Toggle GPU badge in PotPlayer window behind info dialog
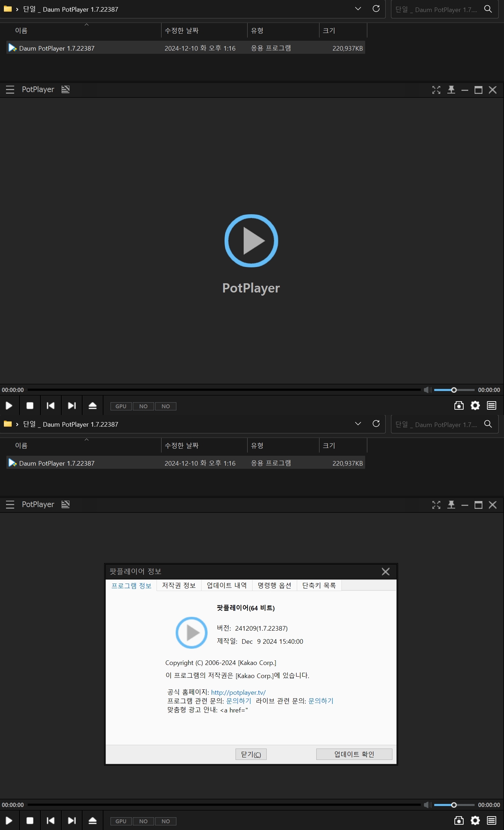The height and width of the screenshot is (830, 504). point(121,821)
